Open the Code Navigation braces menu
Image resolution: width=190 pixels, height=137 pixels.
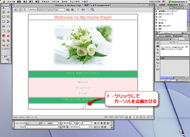[88, 10]
